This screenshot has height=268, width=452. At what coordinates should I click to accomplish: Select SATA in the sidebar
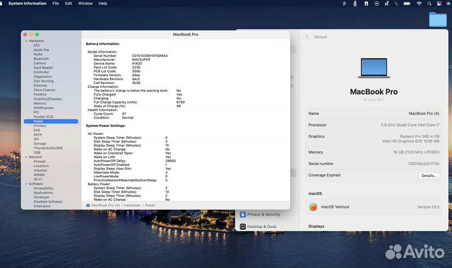click(x=38, y=134)
